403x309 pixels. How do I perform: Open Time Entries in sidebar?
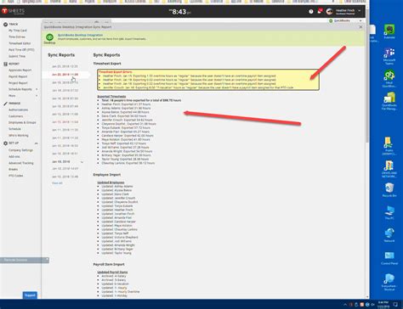[x=17, y=37]
